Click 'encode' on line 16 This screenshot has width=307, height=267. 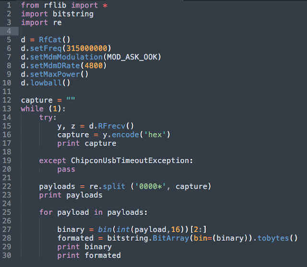(x=125, y=134)
